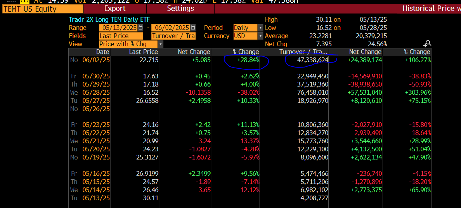This screenshot has width=461, height=208.
Task: Click the +65.90% turnover change cell
Action: point(419,190)
